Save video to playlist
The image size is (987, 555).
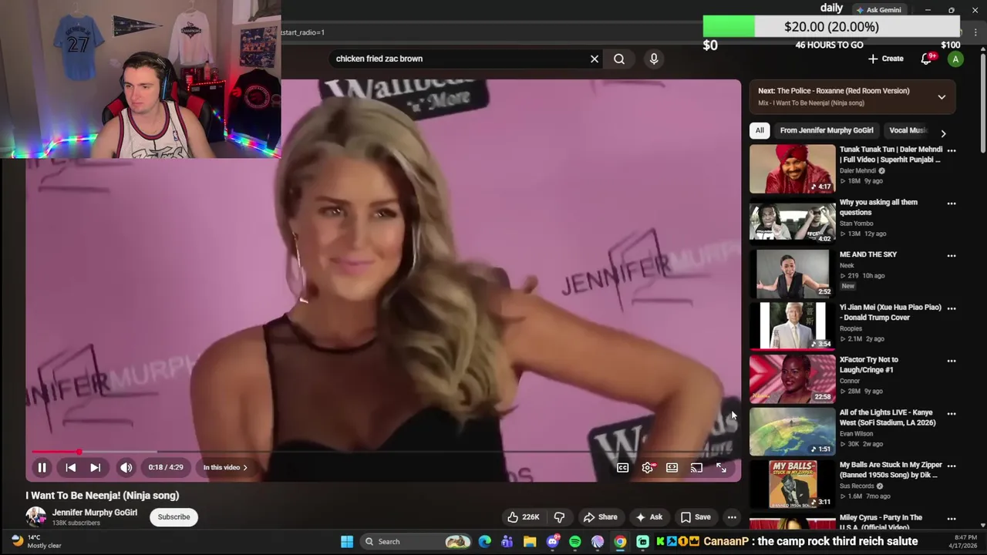point(695,517)
